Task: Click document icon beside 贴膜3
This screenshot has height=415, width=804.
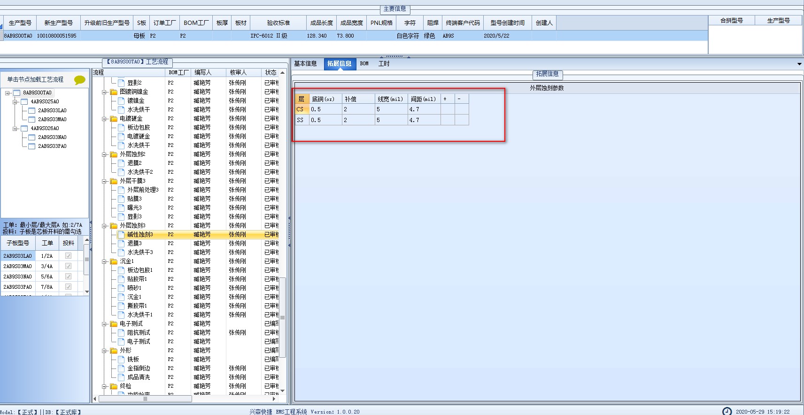Action: [x=121, y=199]
